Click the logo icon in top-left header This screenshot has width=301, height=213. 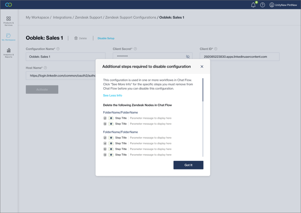pos(9,5)
